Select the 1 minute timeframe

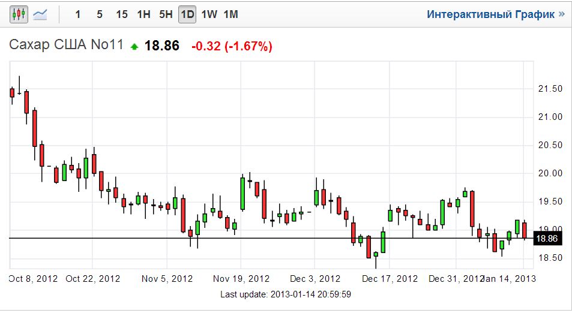pos(77,14)
